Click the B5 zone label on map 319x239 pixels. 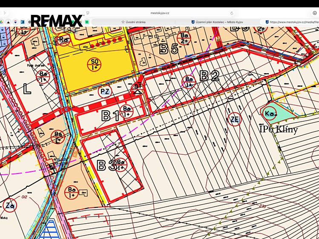pyautogui.click(x=169, y=49)
